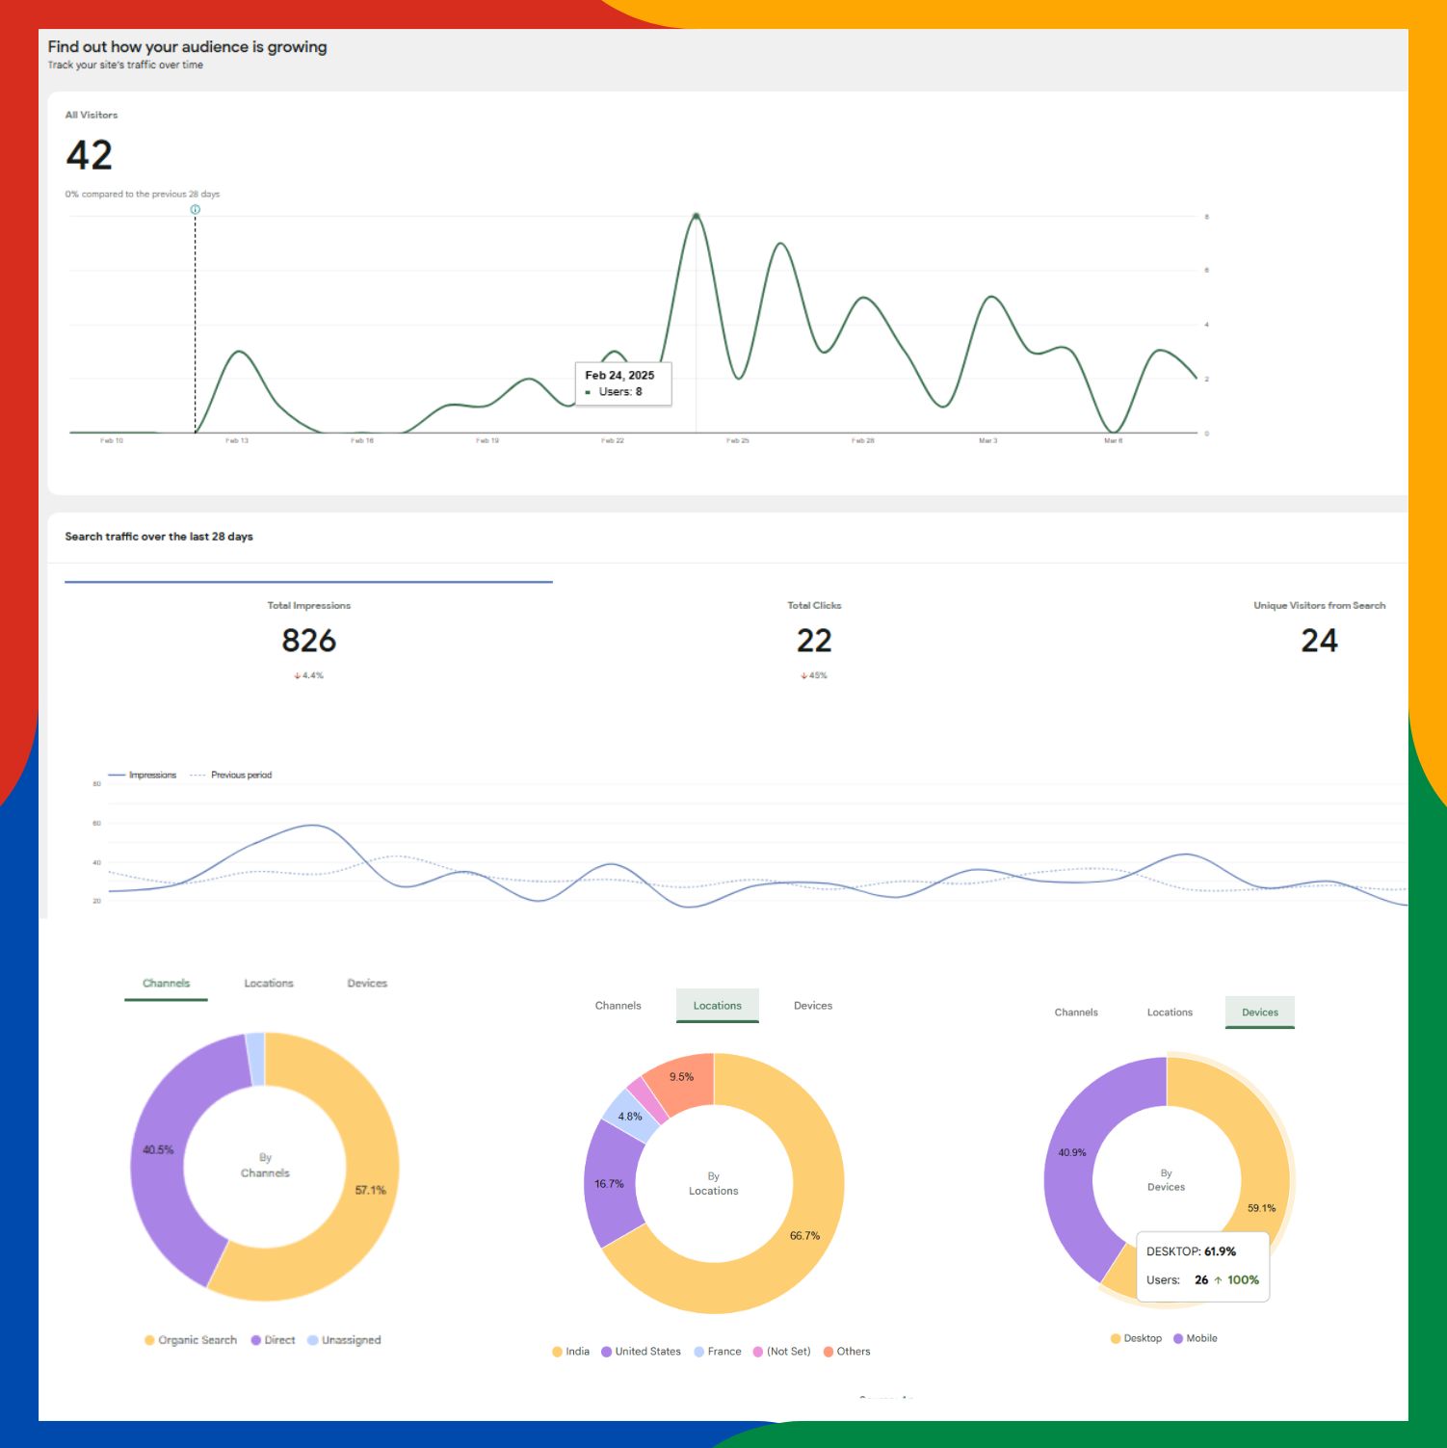Click the orange 9.5% Others donut segment
Screen dimensions: 1447x1448
[682, 1079]
